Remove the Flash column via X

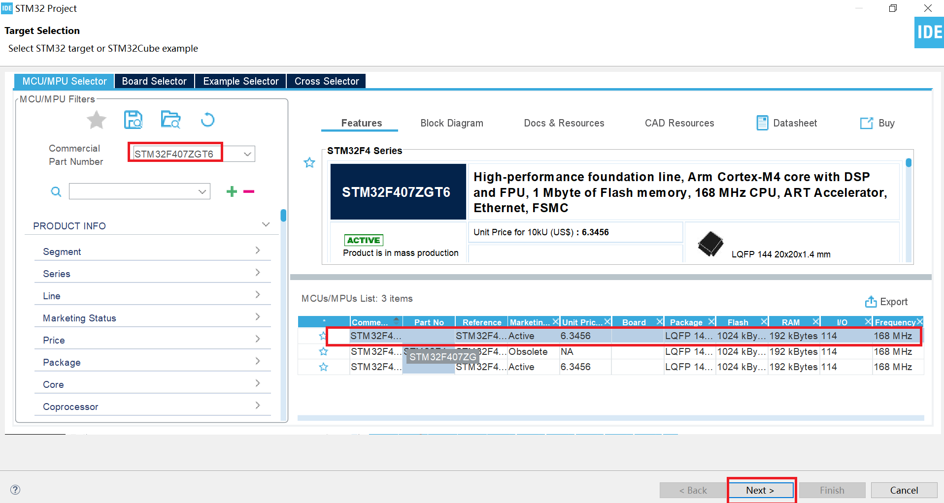tap(764, 321)
